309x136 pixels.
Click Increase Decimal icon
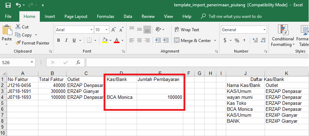(x=255, y=40)
